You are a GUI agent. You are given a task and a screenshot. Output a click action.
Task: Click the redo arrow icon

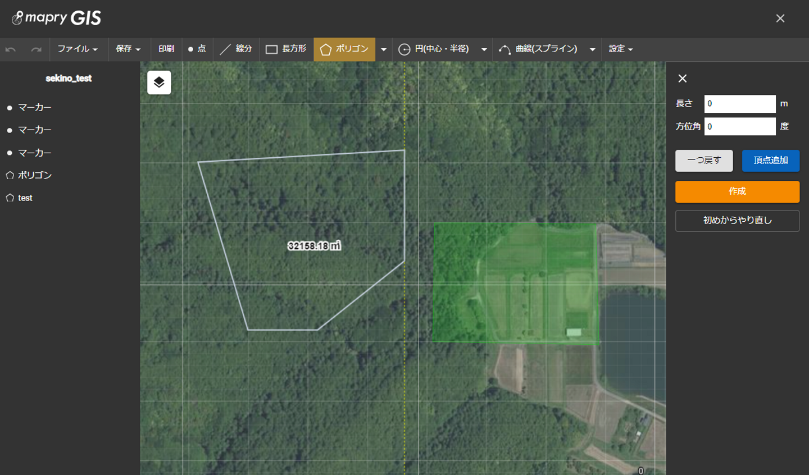coord(36,49)
